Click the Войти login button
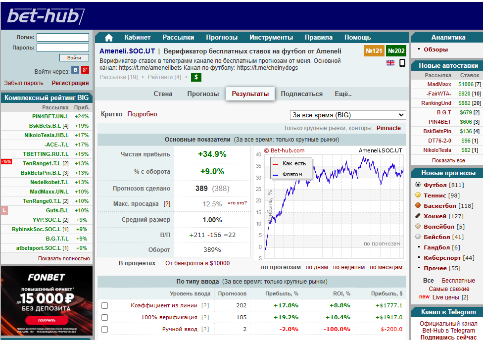 (x=74, y=57)
